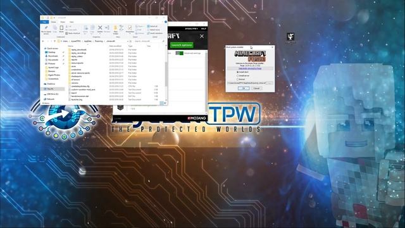Image resolution: width=405 pixels, height=228 pixels.
Task: Open the File tab in Explorer
Action: pos(44,22)
